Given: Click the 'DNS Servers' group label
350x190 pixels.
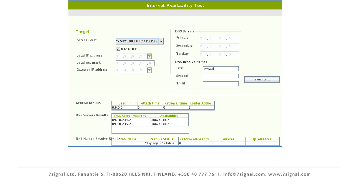Looking at the screenshot, I should click(x=185, y=31).
